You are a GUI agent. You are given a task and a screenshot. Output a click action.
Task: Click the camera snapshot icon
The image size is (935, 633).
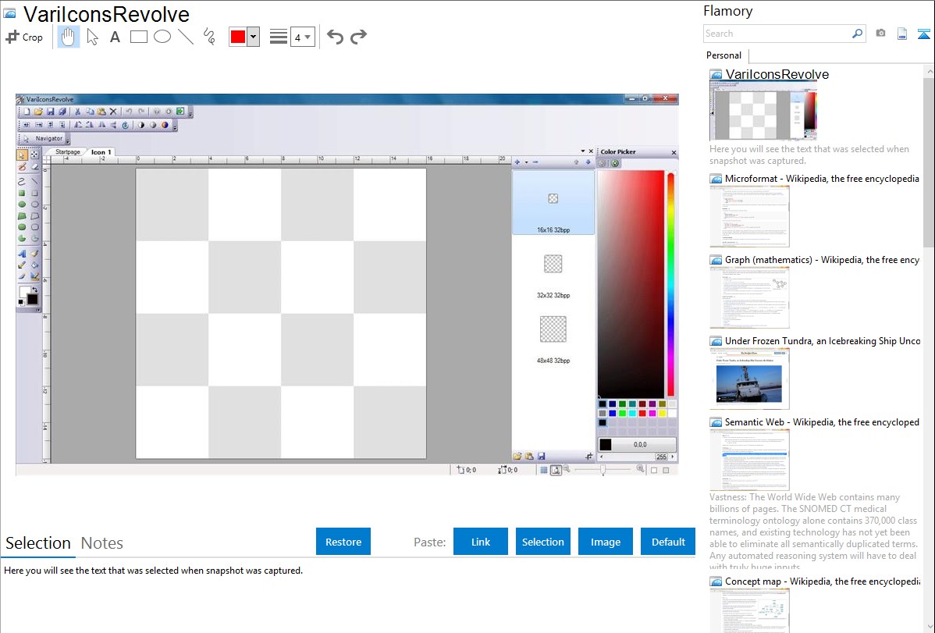point(880,34)
